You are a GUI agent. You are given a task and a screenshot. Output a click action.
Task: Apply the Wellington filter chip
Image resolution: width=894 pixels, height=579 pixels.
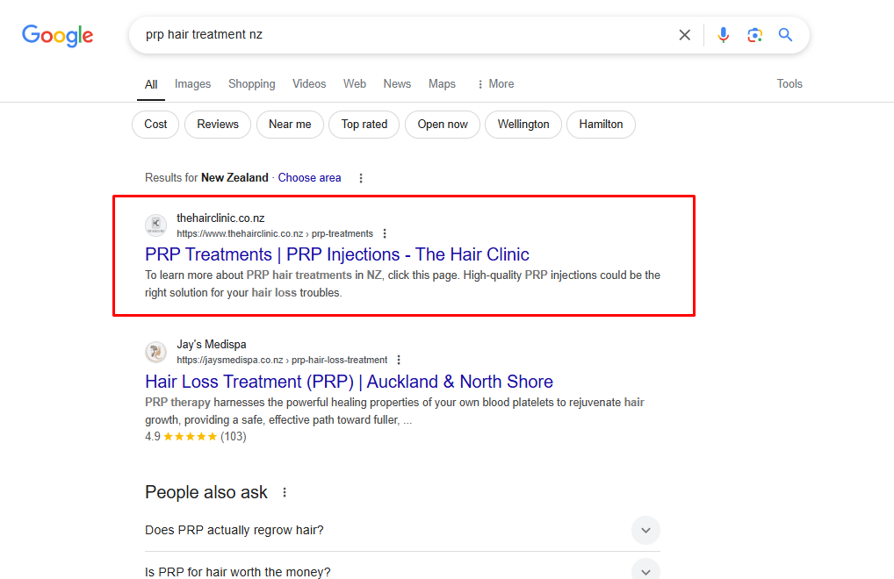pos(523,124)
